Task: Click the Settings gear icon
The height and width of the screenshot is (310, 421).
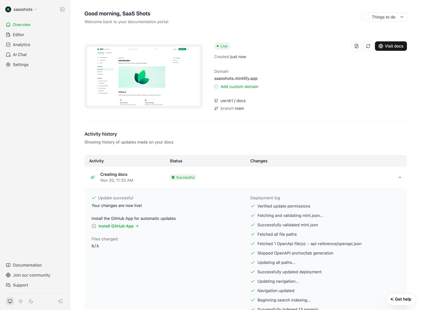Action: click(8, 65)
